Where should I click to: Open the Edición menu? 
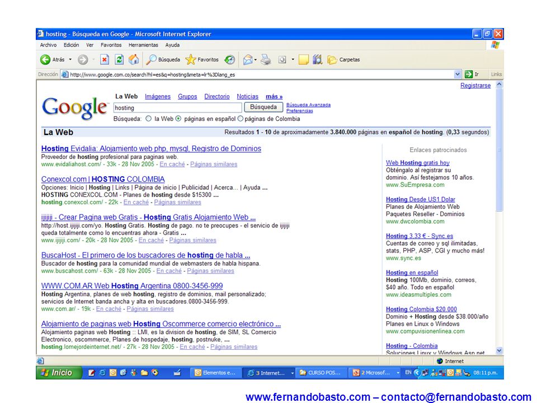pyautogui.click(x=71, y=45)
